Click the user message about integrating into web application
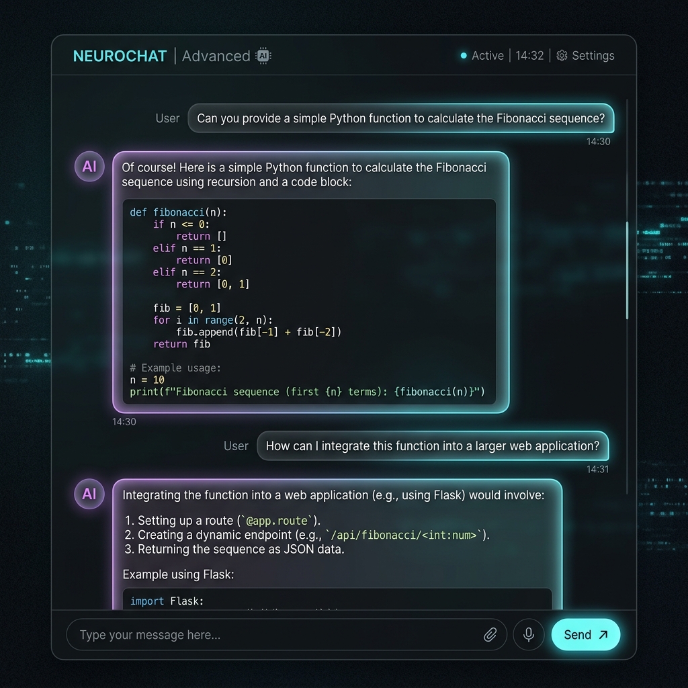The width and height of the screenshot is (688, 688). click(x=433, y=446)
